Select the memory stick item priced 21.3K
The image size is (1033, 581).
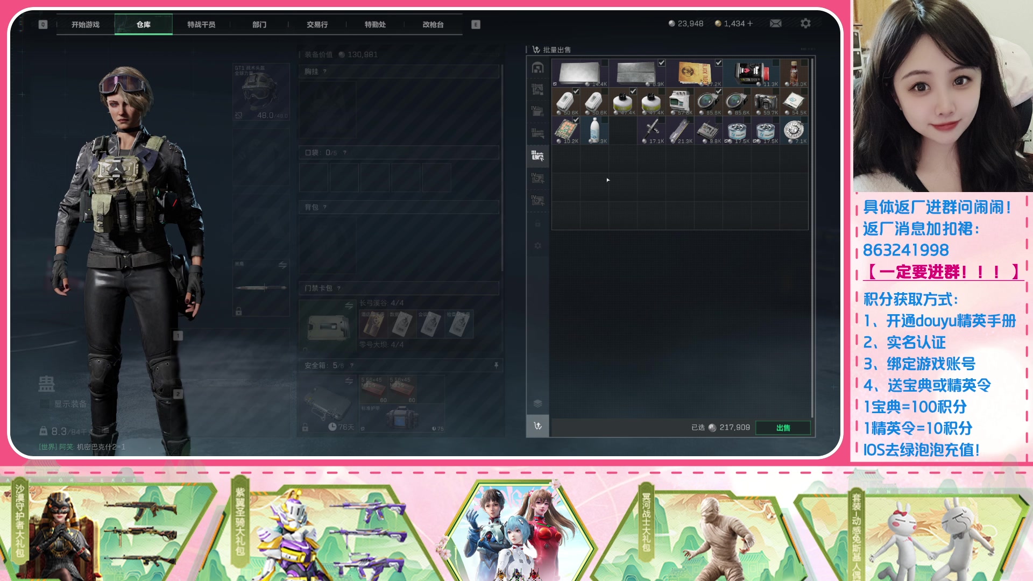[680, 131]
